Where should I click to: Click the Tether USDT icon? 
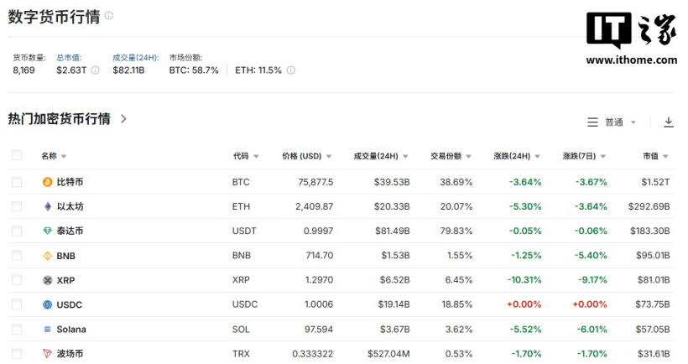[47, 231]
